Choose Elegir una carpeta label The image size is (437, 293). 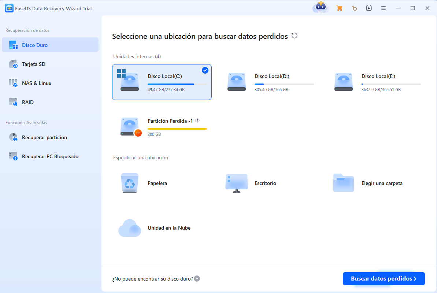pyautogui.click(x=382, y=183)
